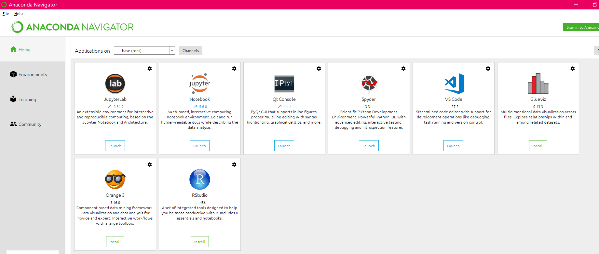Click the Orange 3 sunglasses logo
This screenshot has width=599, height=254.
pos(115,180)
